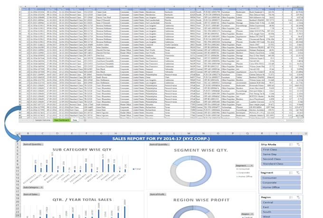Click Sum of Quantity button on sub category chart
323x218 pixels.
[33, 144]
